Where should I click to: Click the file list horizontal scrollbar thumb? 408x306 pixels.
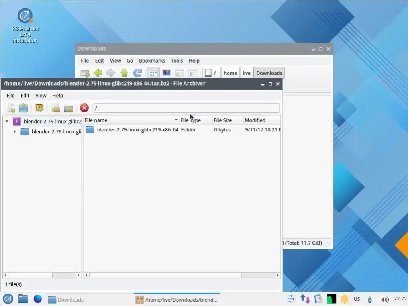pos(165,275)
